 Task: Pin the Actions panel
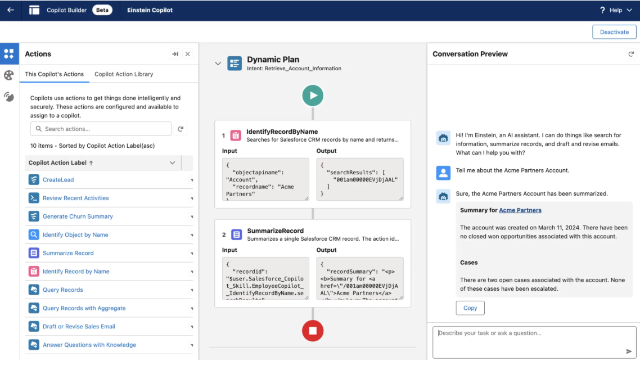click(175, 54)
